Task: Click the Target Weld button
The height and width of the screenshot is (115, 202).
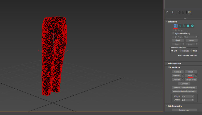Action: tap(191, 80)
